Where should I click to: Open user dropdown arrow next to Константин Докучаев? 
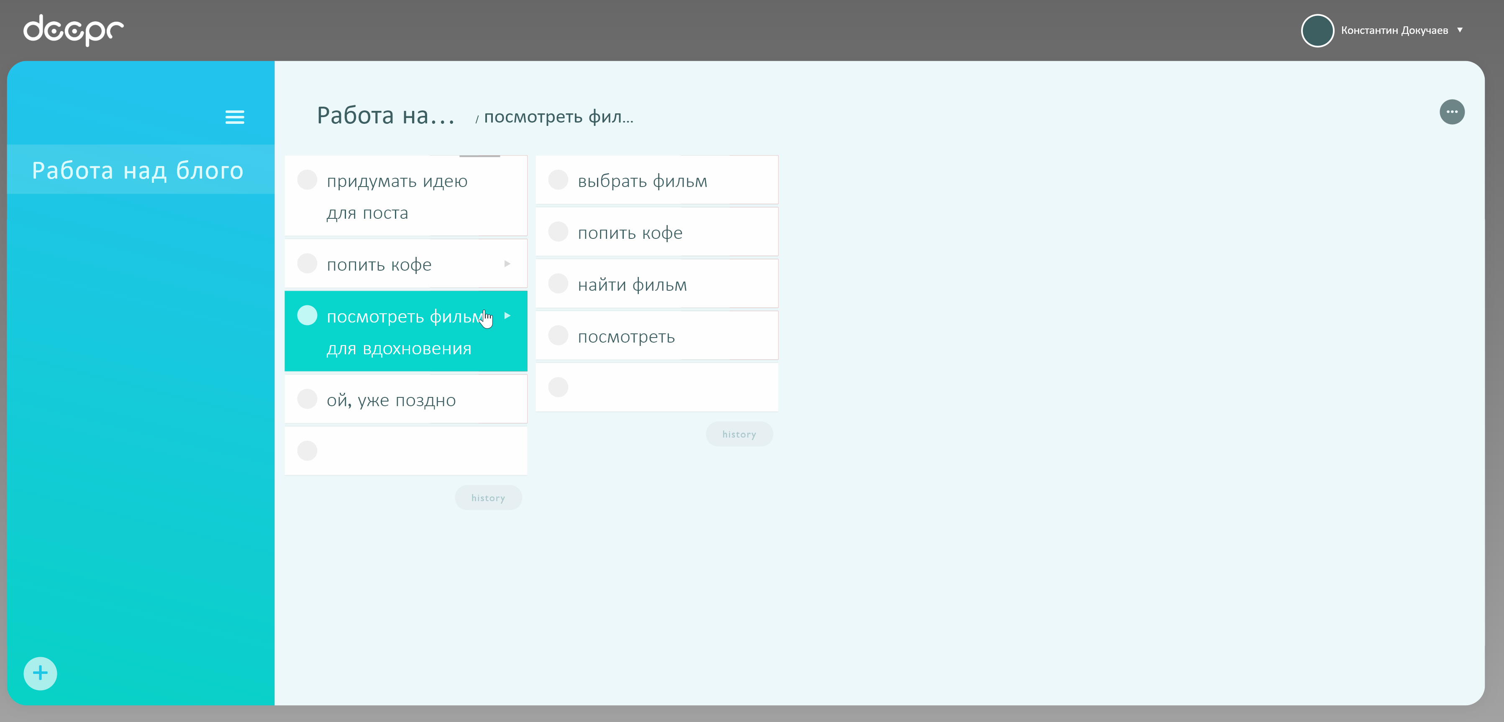[x=1460, y=30]
